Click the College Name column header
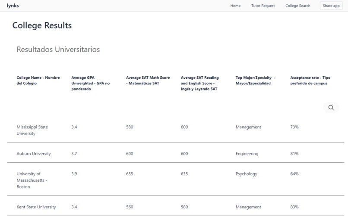The image size is (348, 217). click(38, 81)
